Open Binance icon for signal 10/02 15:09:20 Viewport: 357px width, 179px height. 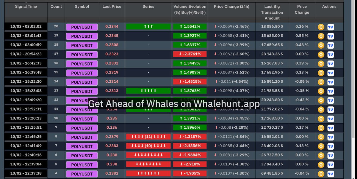321,100
